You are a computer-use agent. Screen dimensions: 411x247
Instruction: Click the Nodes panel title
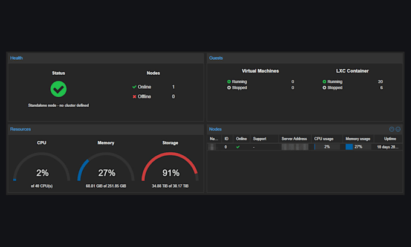pyautogui.click(x=215, y=129)
